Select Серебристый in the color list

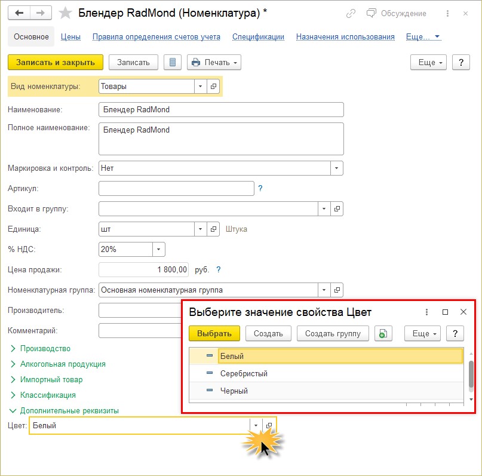[244, 373]
